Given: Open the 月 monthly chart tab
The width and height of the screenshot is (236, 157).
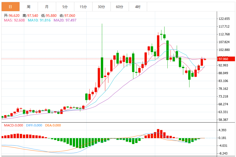Looking at the screenshot, I should [x=47, y=7].
